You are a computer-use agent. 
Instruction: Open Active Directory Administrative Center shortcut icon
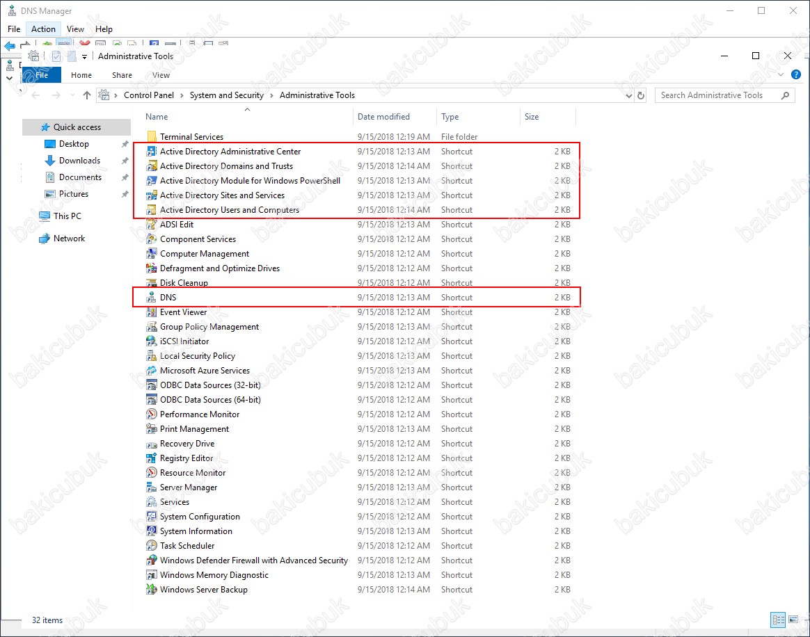pyautogui.click(x=152, y=151)
